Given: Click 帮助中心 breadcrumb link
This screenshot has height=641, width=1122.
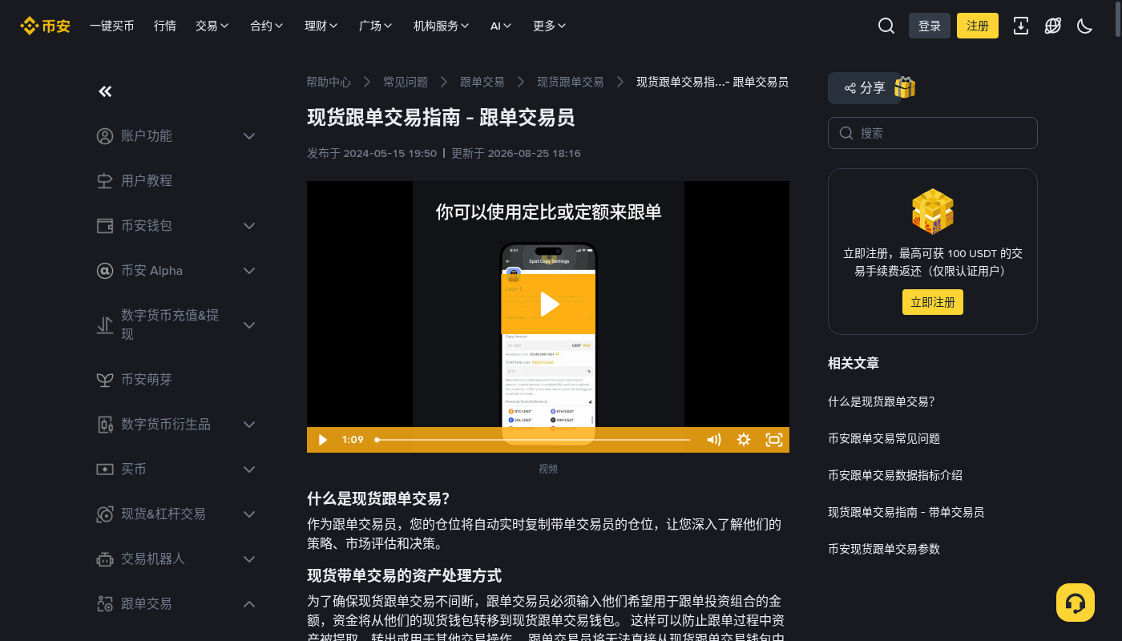Looking at the screenshot, I should point(329,82).
